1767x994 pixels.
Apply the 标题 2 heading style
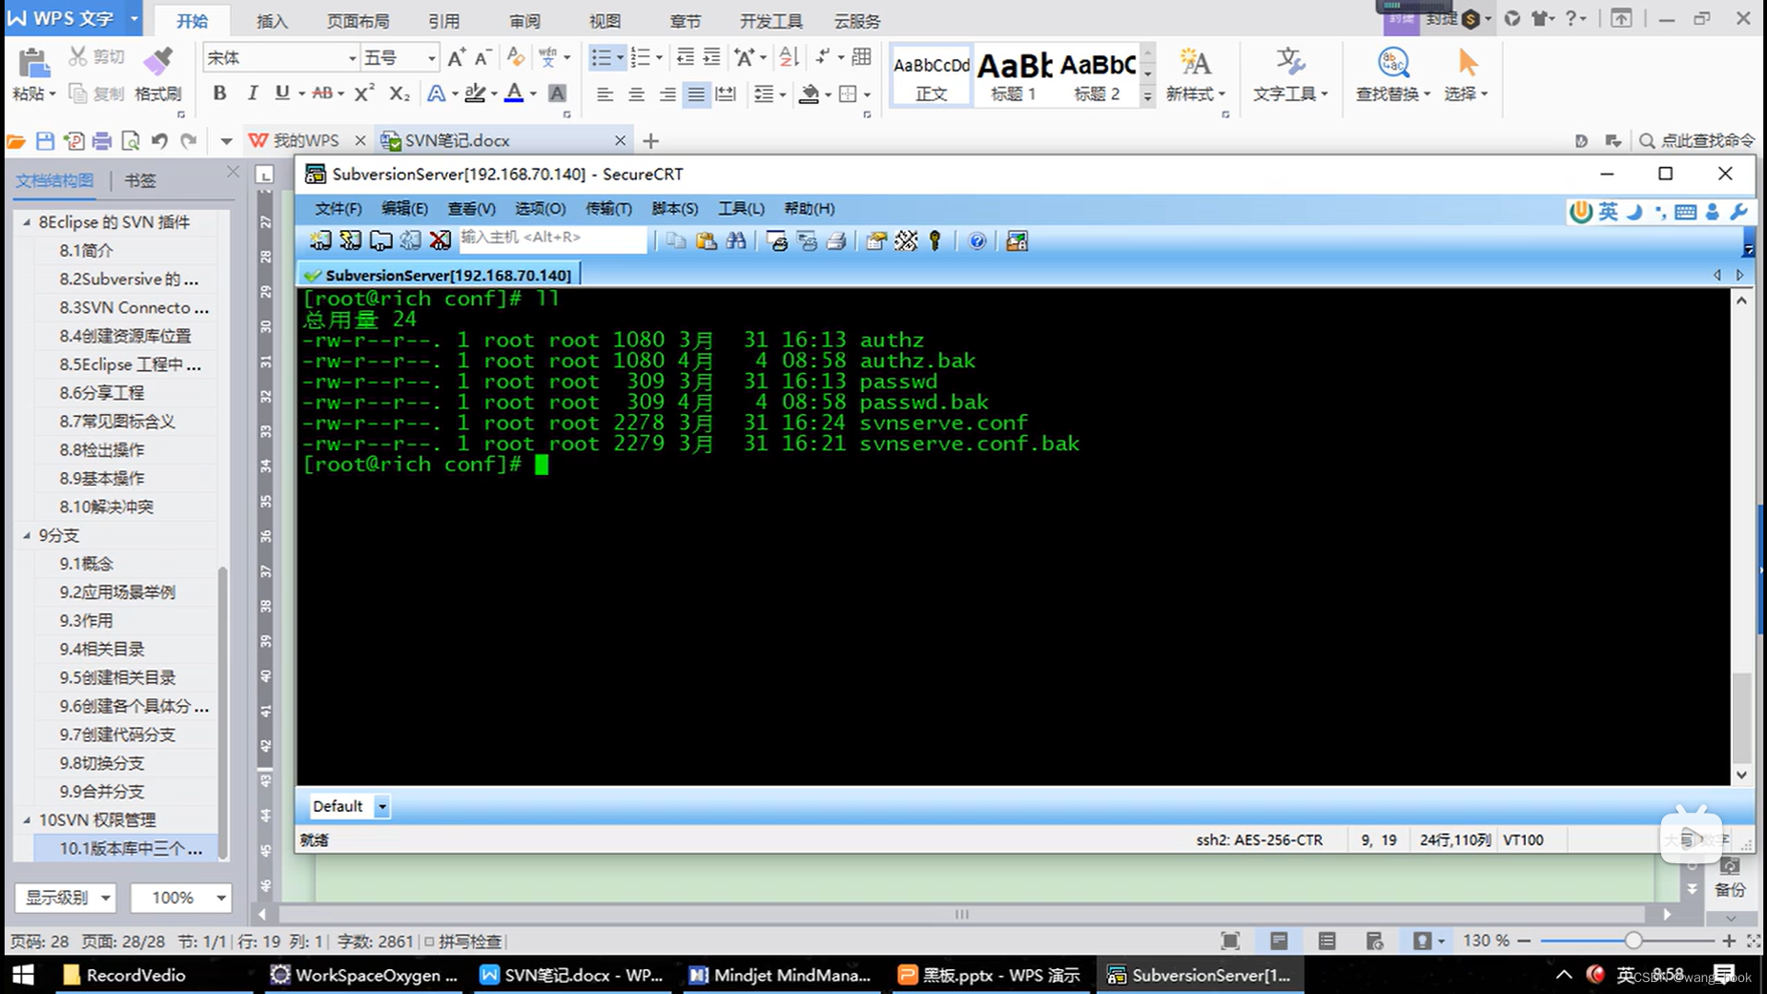[1097, 75]
